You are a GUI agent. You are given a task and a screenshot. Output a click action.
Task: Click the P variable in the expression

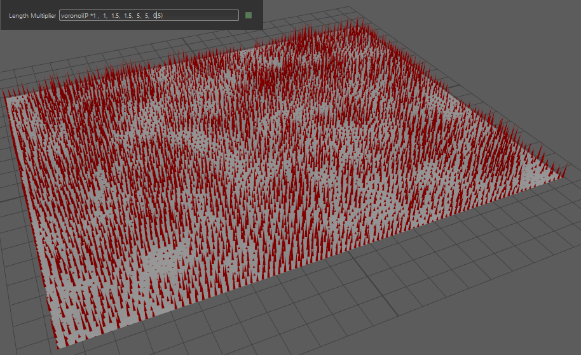86,15
